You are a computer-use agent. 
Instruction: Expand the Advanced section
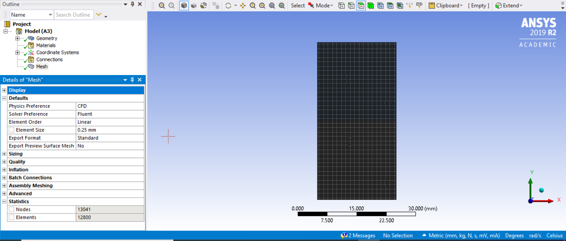pos(4,193)
